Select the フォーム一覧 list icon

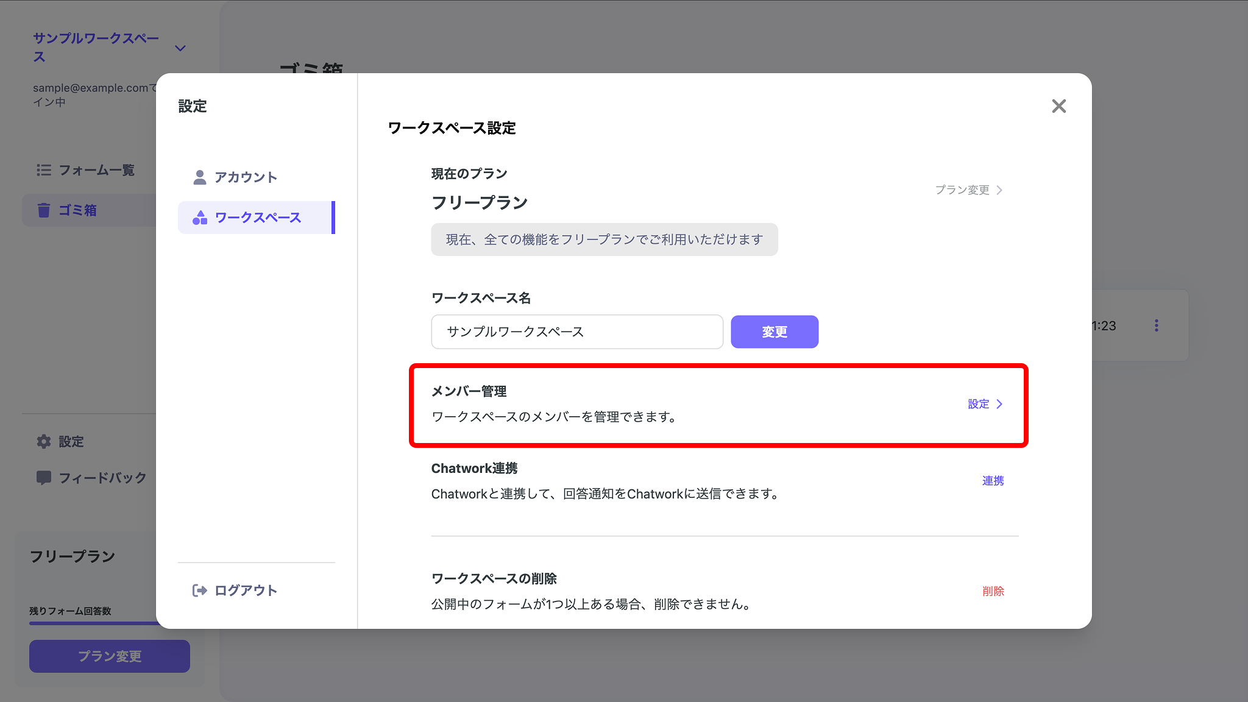click(44, 170)
